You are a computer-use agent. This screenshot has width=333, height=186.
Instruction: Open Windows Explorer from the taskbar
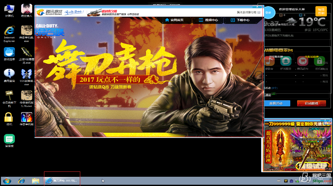(36, 181)
